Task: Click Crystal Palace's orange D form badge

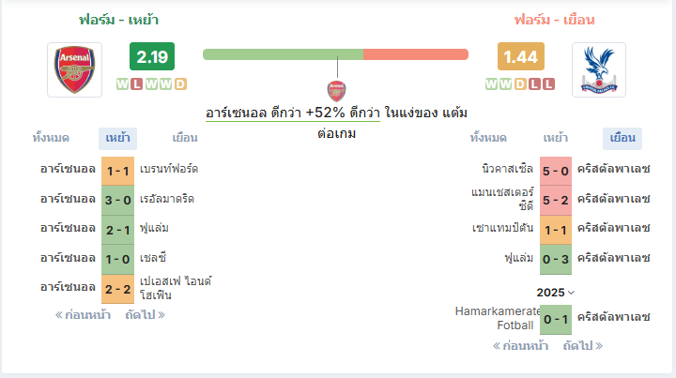Action: click(520, 84)
